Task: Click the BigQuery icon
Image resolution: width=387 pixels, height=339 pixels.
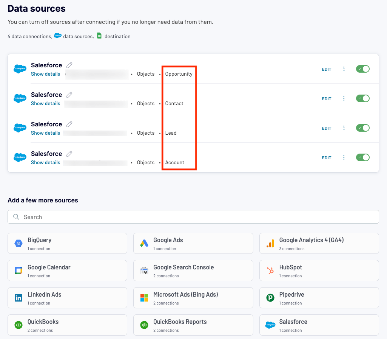Action: tap(19, 243)
